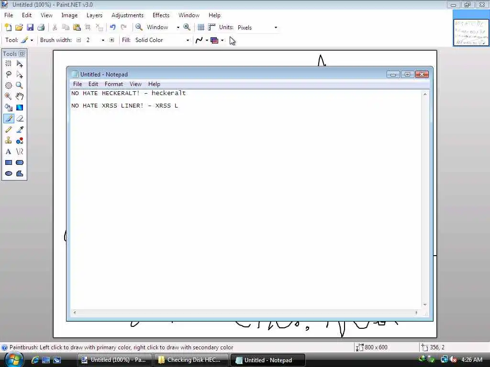Click the image thumbnail in top-right
Viewport: 490px width, 367px height.
pos(471,32)
